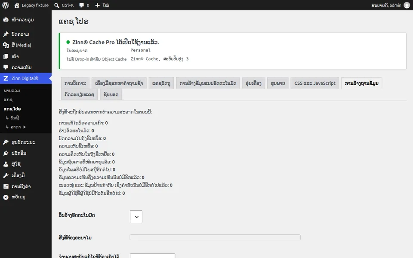Viewport: 413px width, 258px height.
Task: Select the ການລ້າງຂໍ້ມູນແບບອັດຕະໂນມັດ tab
Action: point(208,83)
